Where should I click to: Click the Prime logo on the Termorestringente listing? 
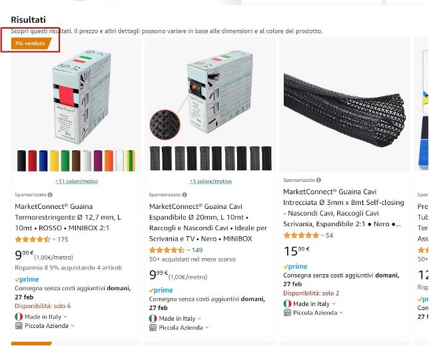click(x=27, y=280)
